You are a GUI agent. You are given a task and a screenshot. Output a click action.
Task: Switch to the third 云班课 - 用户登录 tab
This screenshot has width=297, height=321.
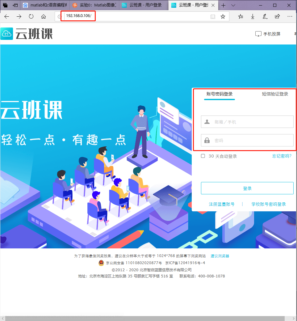(144, 5)
